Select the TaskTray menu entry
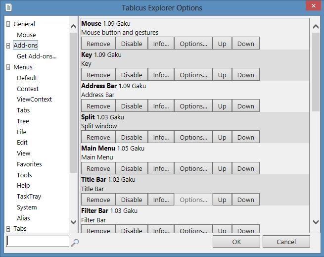Viewport: 324px width, 257px height. 29,197
